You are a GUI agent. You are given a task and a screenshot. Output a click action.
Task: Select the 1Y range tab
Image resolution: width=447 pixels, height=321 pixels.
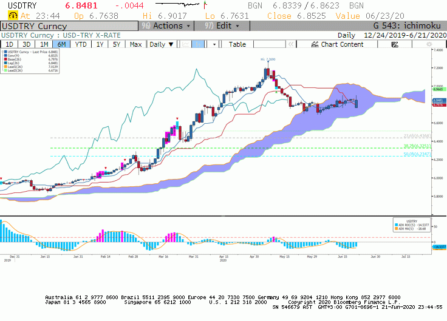pos(100,44)
